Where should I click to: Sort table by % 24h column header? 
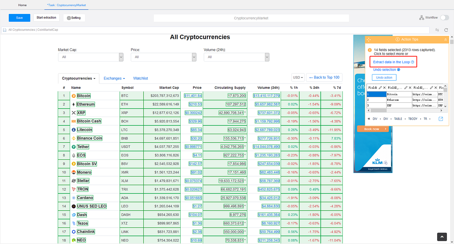click(x=314, y=87)
